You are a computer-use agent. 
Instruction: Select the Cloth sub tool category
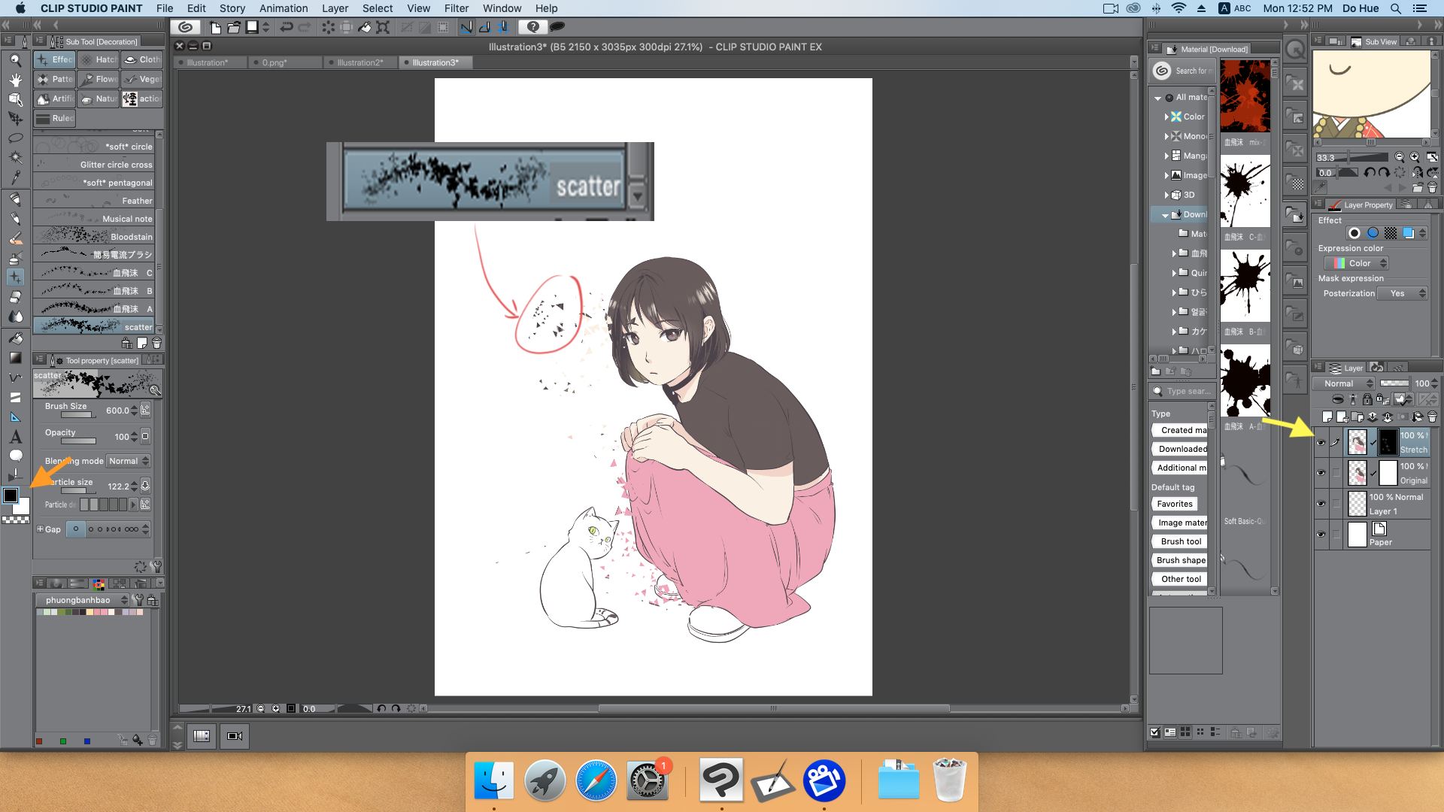point(143,59)
